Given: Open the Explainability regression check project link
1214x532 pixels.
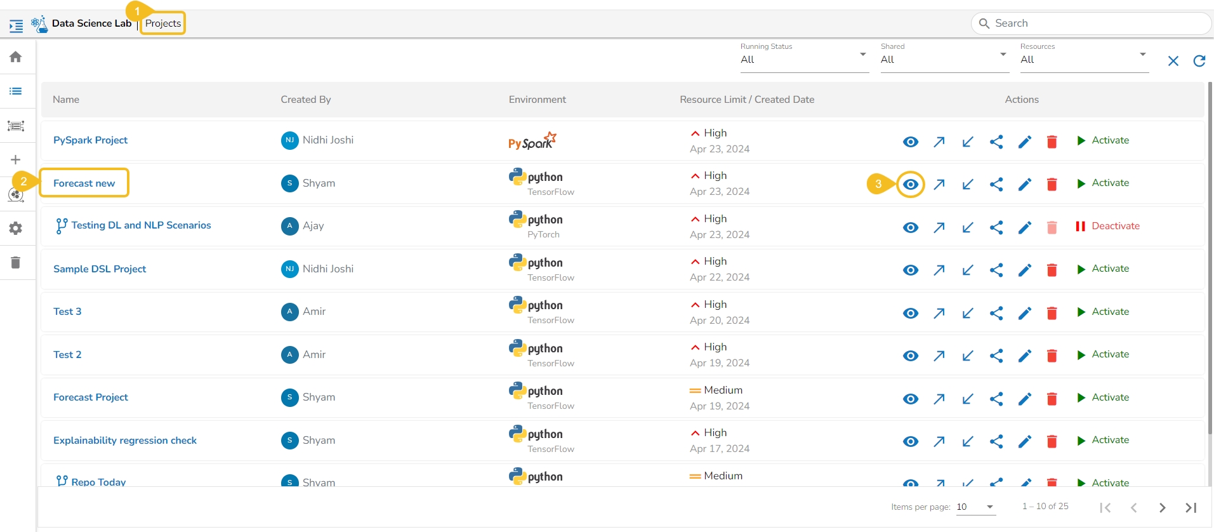Looking at the screenshot, I should tap(125, 441).
